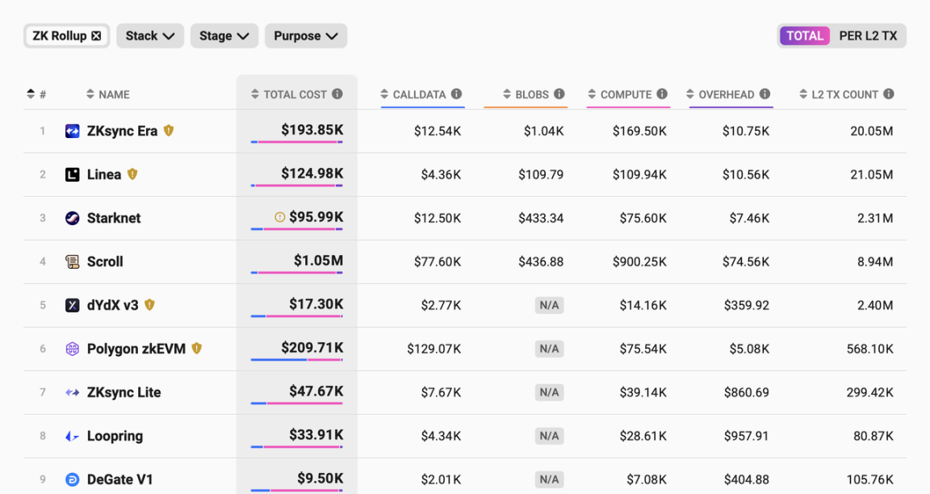930x494 pixels.
Task: Open the Loopring project link
Action: (115, 436)
